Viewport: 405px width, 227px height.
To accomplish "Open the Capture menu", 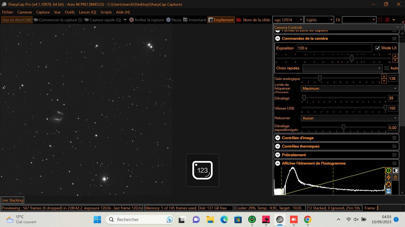I will coord(43,12).
